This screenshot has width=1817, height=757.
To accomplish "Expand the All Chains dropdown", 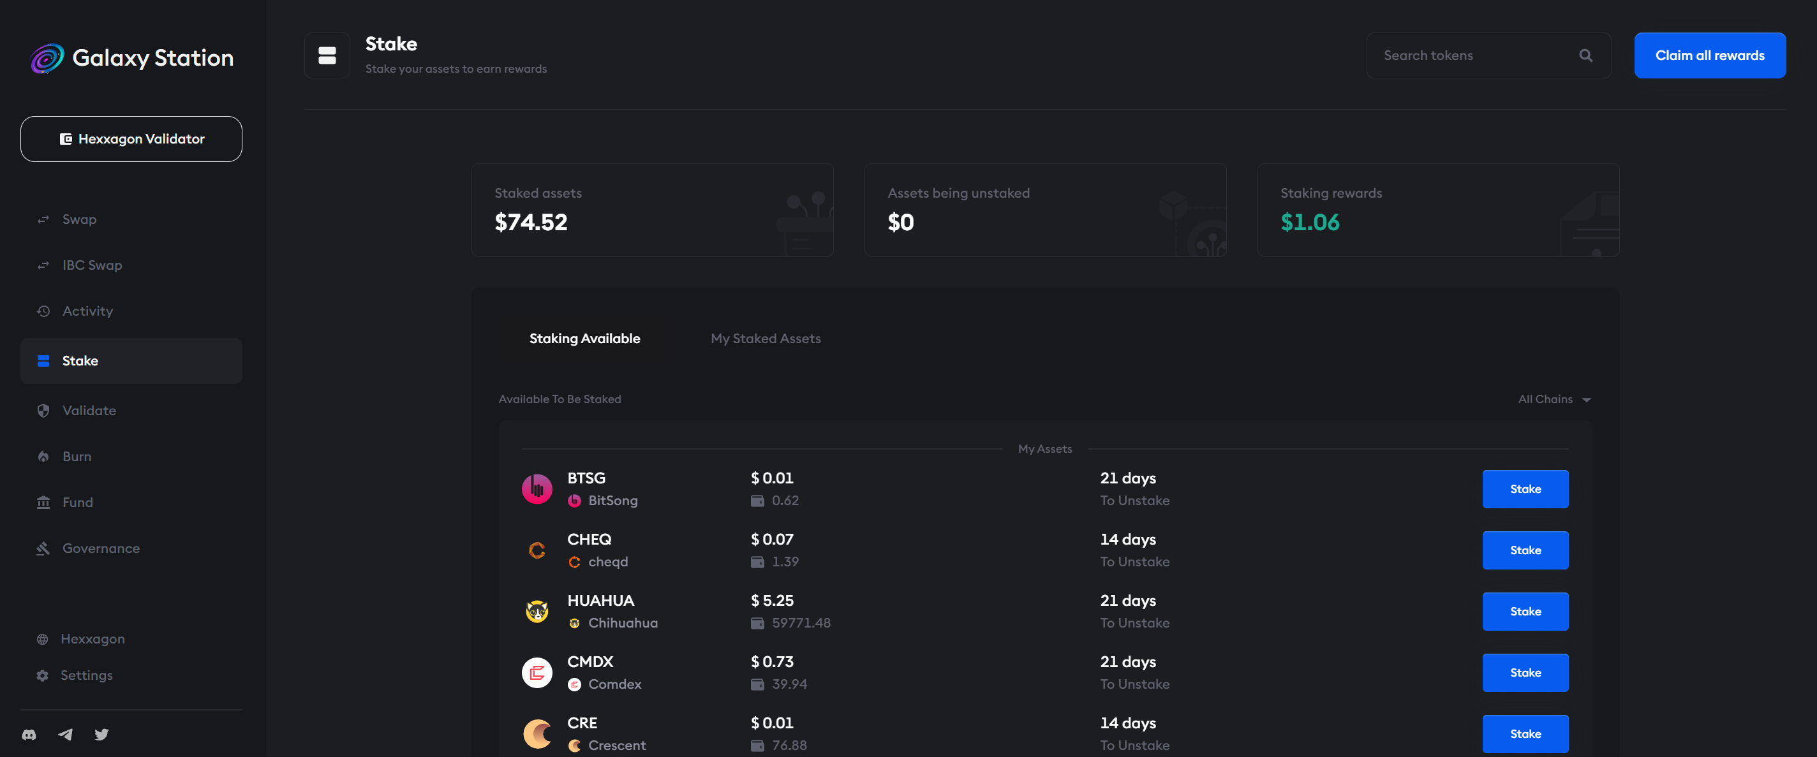I will 1554,399.
